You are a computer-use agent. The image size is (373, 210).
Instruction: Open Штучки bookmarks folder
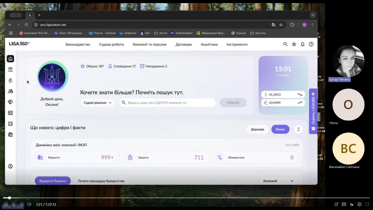258,33
